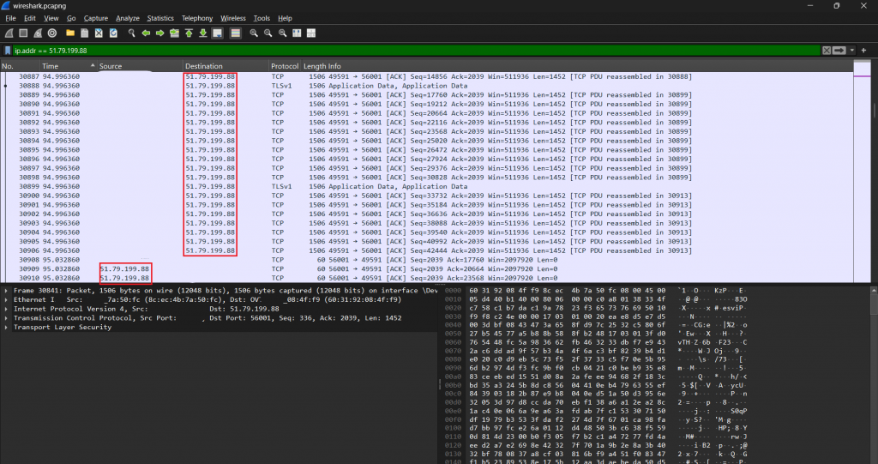Go to the previous packet in history

pos(147,33)
